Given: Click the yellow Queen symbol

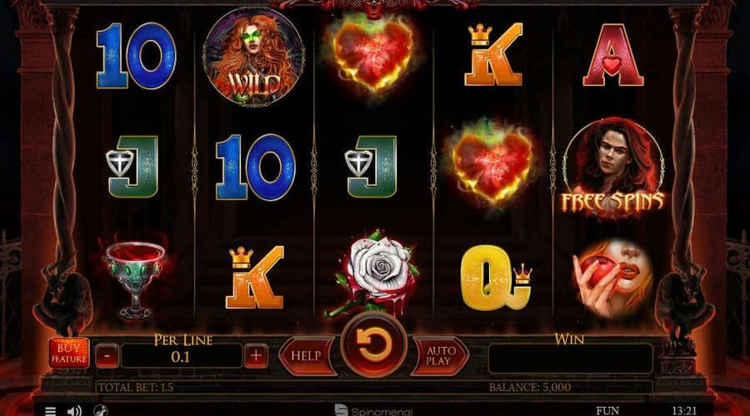Looking at the screenshot, I should (496, 278).
